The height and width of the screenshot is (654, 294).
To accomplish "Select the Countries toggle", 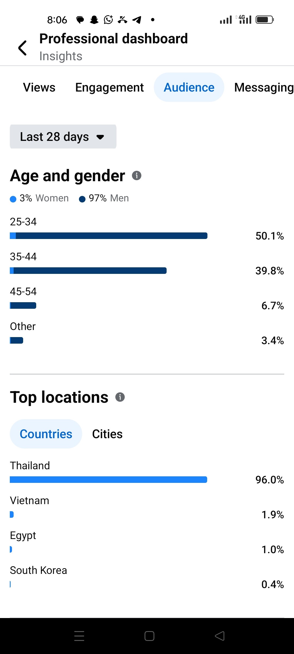I will [46, 434].
